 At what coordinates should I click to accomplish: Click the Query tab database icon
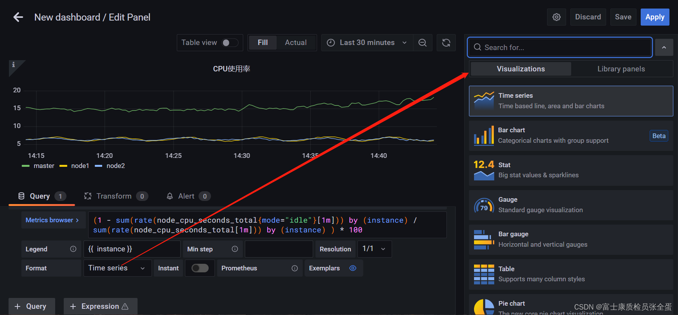click(21, 196)
